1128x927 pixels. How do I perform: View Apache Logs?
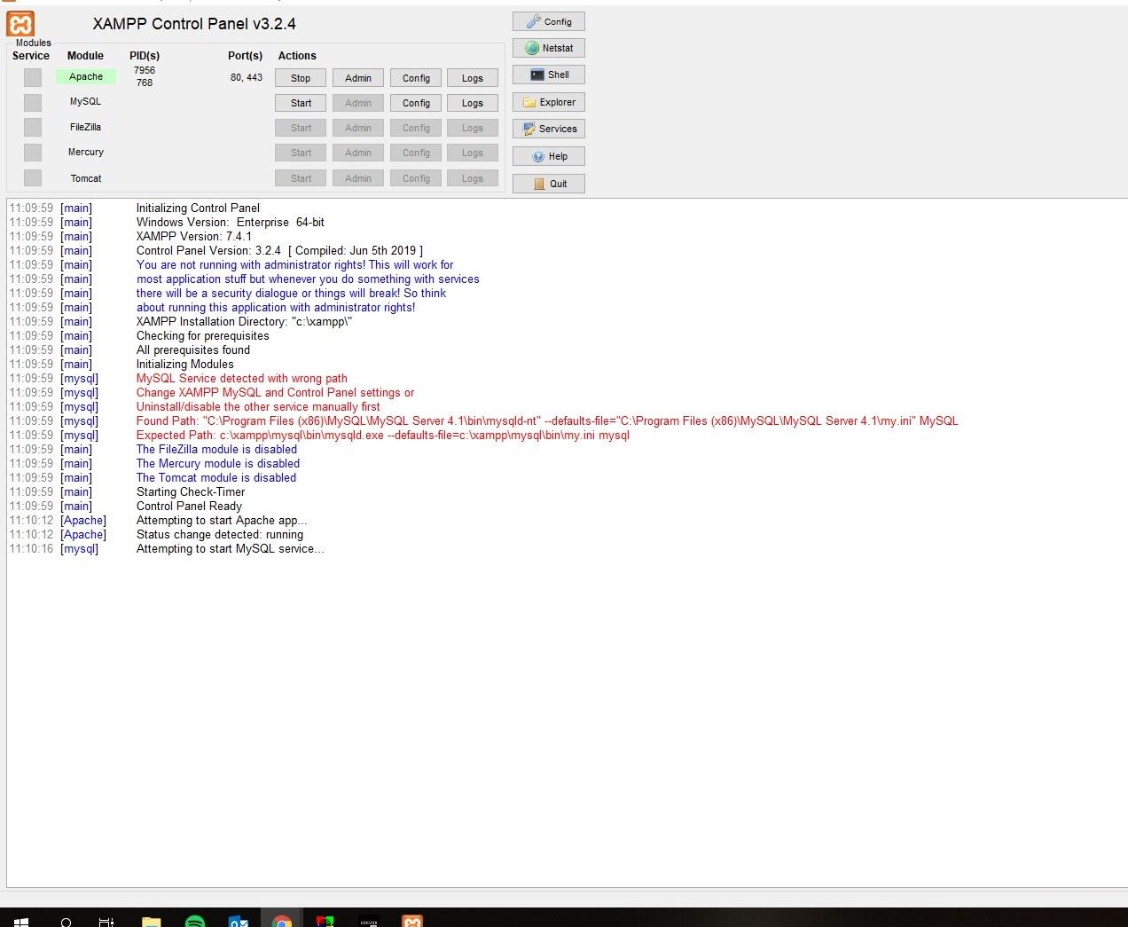pos(473,78)
